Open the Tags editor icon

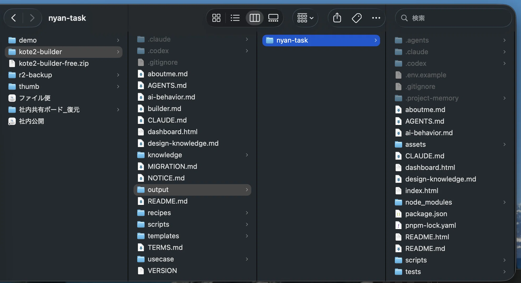point(357,18)
